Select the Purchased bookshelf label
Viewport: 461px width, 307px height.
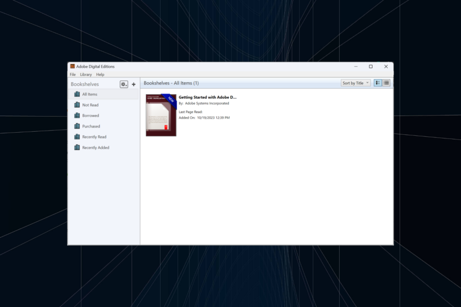[91, 126]
